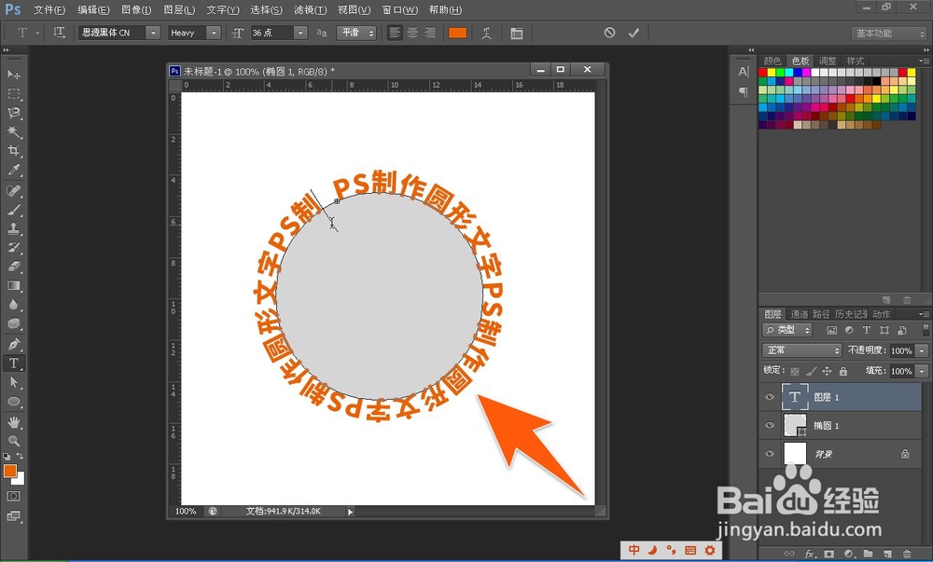This screenshot has height=562, width=933.
Task: Open the font family dropdown 思源黑体 CN
Action: [x=154, y=33]
